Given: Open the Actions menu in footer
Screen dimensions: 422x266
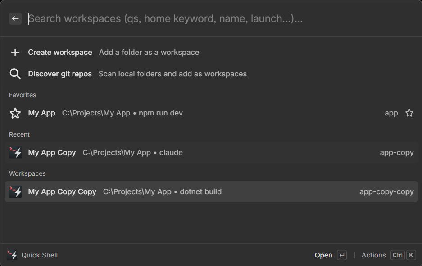Looking at the screenshot, I should click(x=373, y=255).
